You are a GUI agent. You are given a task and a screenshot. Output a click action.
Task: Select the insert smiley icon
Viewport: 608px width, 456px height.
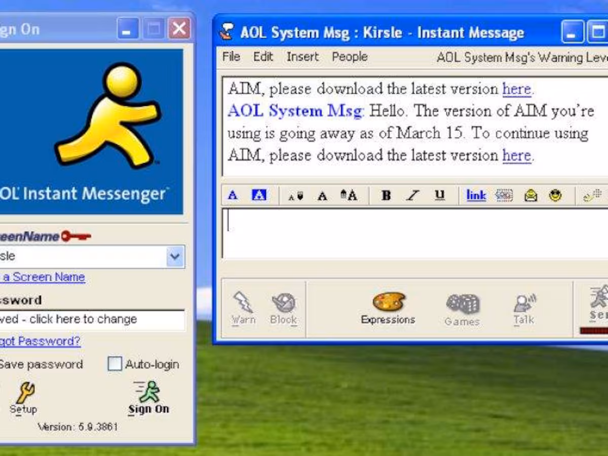click(x=555, y=195)
